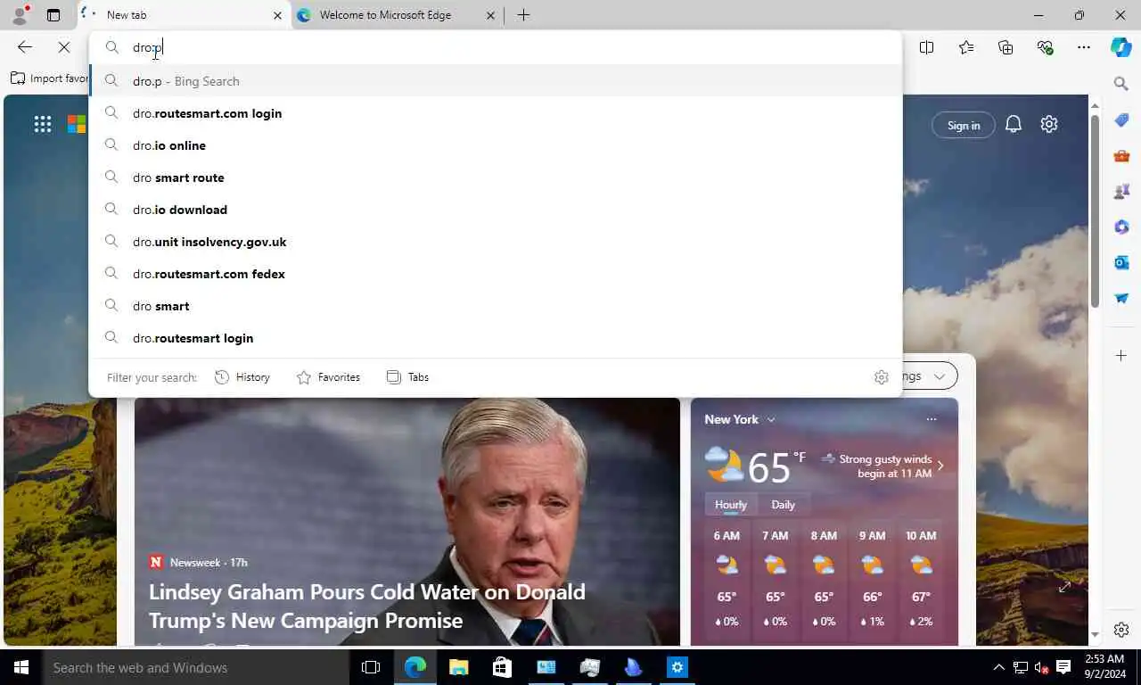1141x685 pixels.
Task: Select dro.routesmart.com login suggestion
Action: coord(496,113)
